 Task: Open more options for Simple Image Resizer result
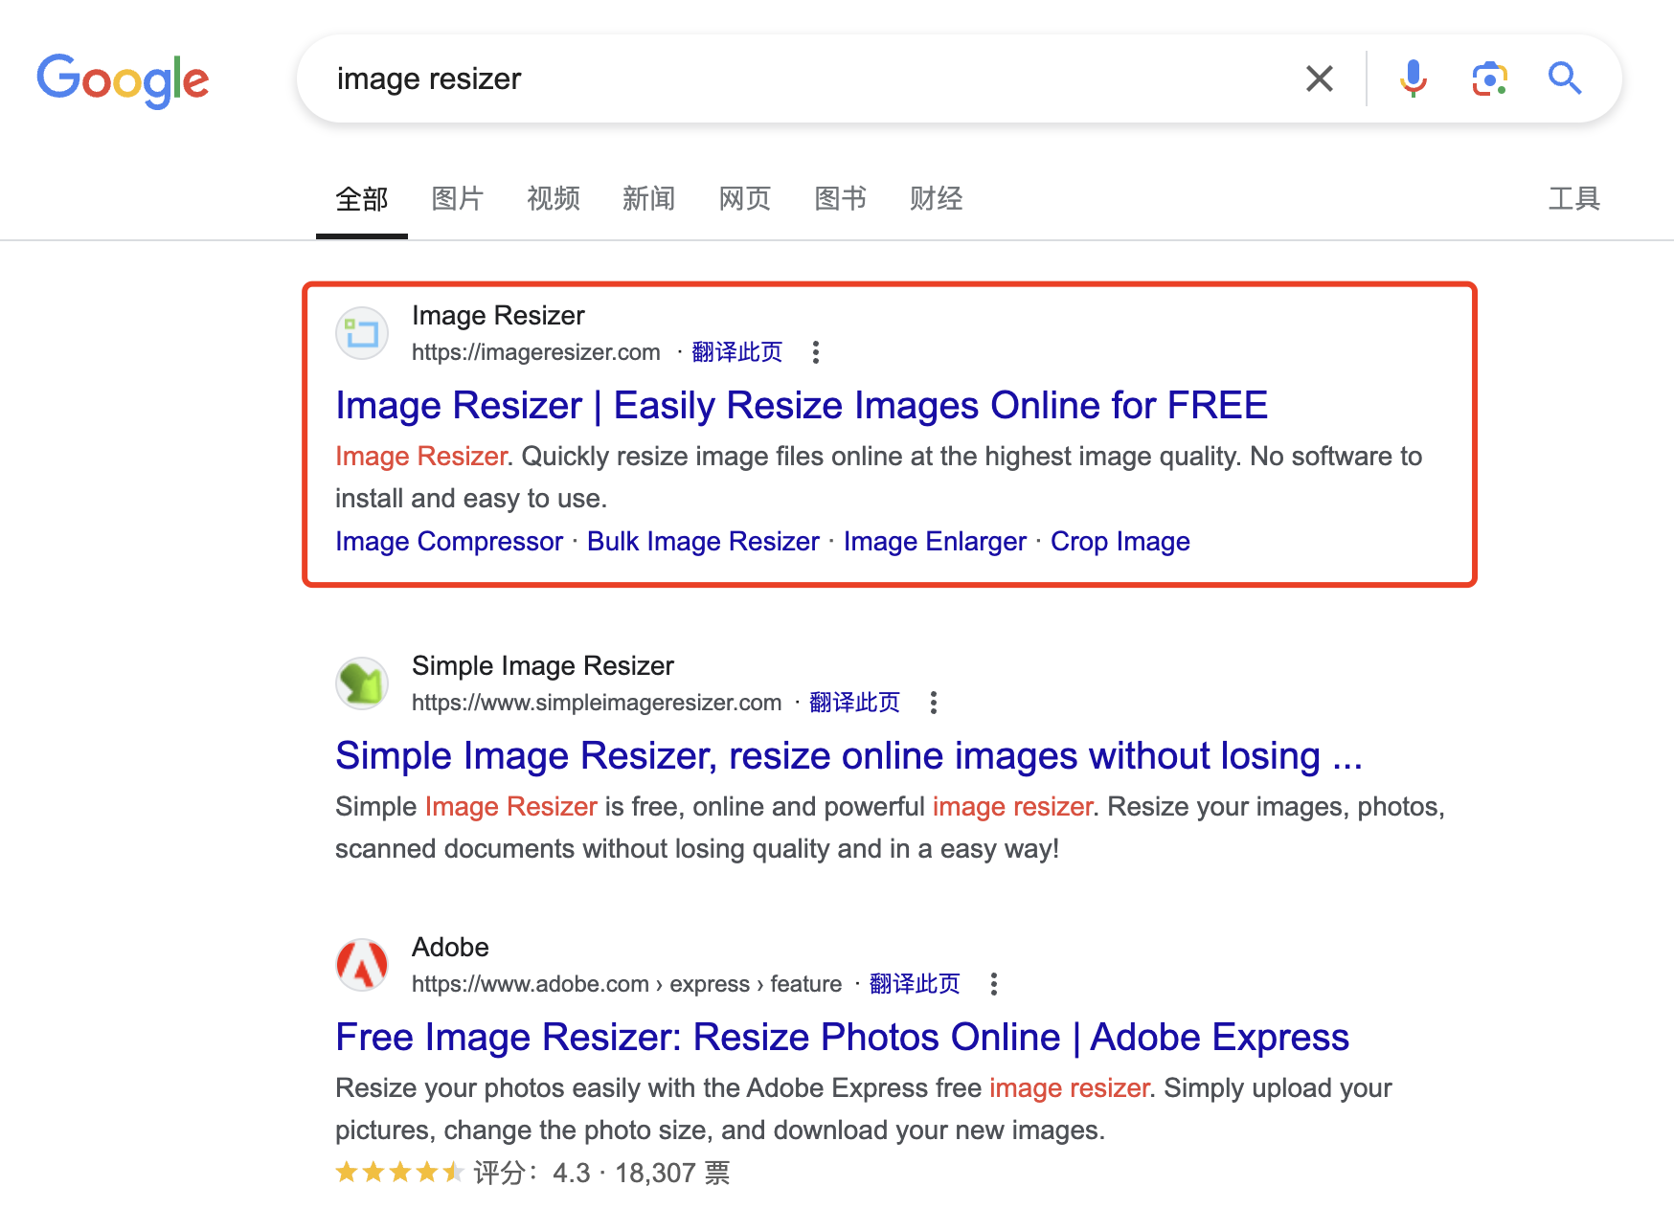click(x=934, y=703)
